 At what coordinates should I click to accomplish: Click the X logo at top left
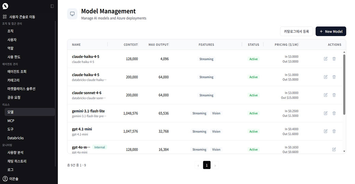pos(5,6)
